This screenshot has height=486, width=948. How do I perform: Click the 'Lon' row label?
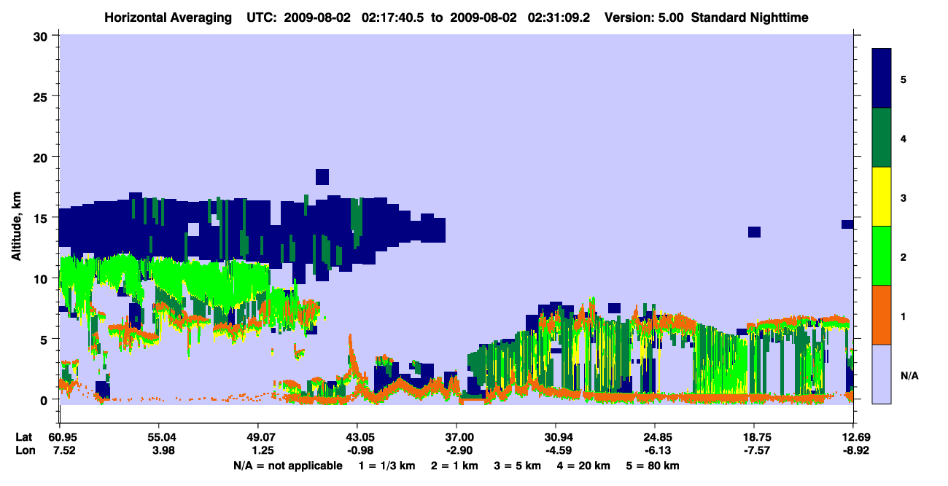pyautogui.click(x=25, y=450)
